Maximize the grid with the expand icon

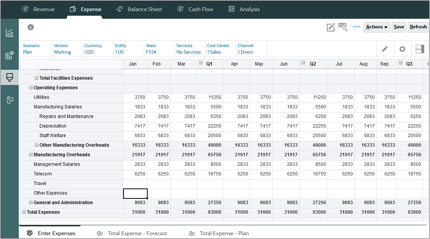(x=420, y=49)
